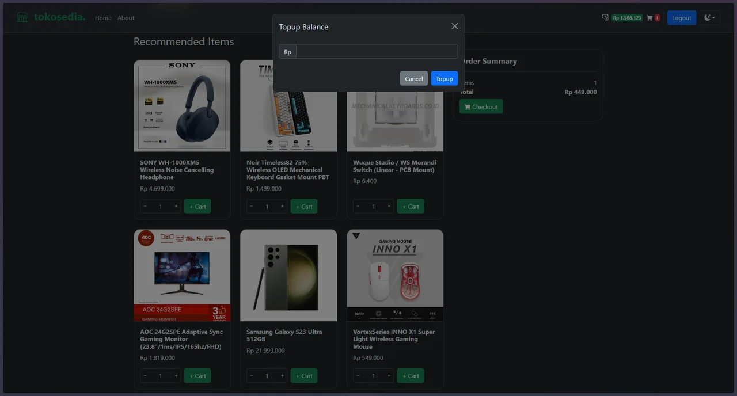Close the Topup Balance dialog with X

tap(455, 26)
